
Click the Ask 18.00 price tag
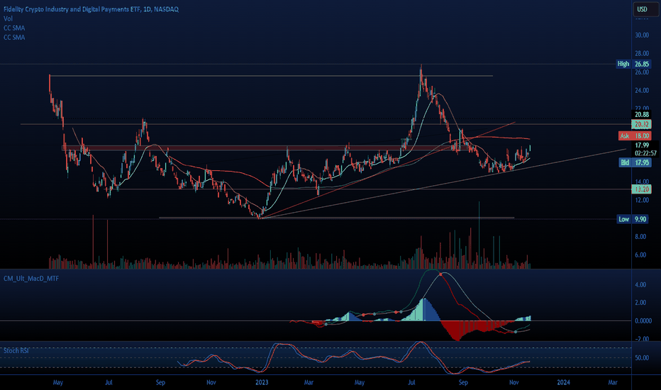pyautogui.click(x=635, y=135)
